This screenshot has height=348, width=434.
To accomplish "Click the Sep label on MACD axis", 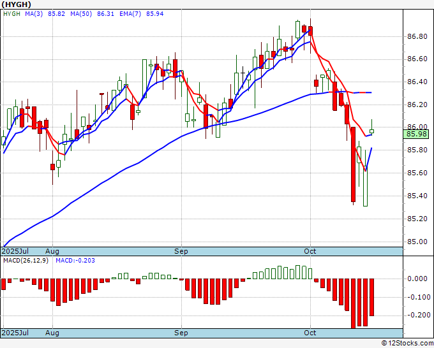I will coord(181,333).
